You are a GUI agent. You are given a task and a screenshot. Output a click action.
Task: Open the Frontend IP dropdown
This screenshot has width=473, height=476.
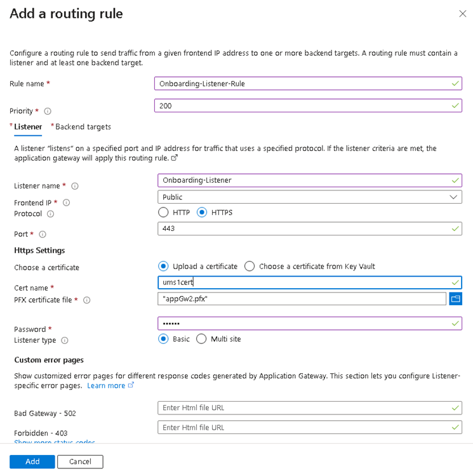pos(309,197)
